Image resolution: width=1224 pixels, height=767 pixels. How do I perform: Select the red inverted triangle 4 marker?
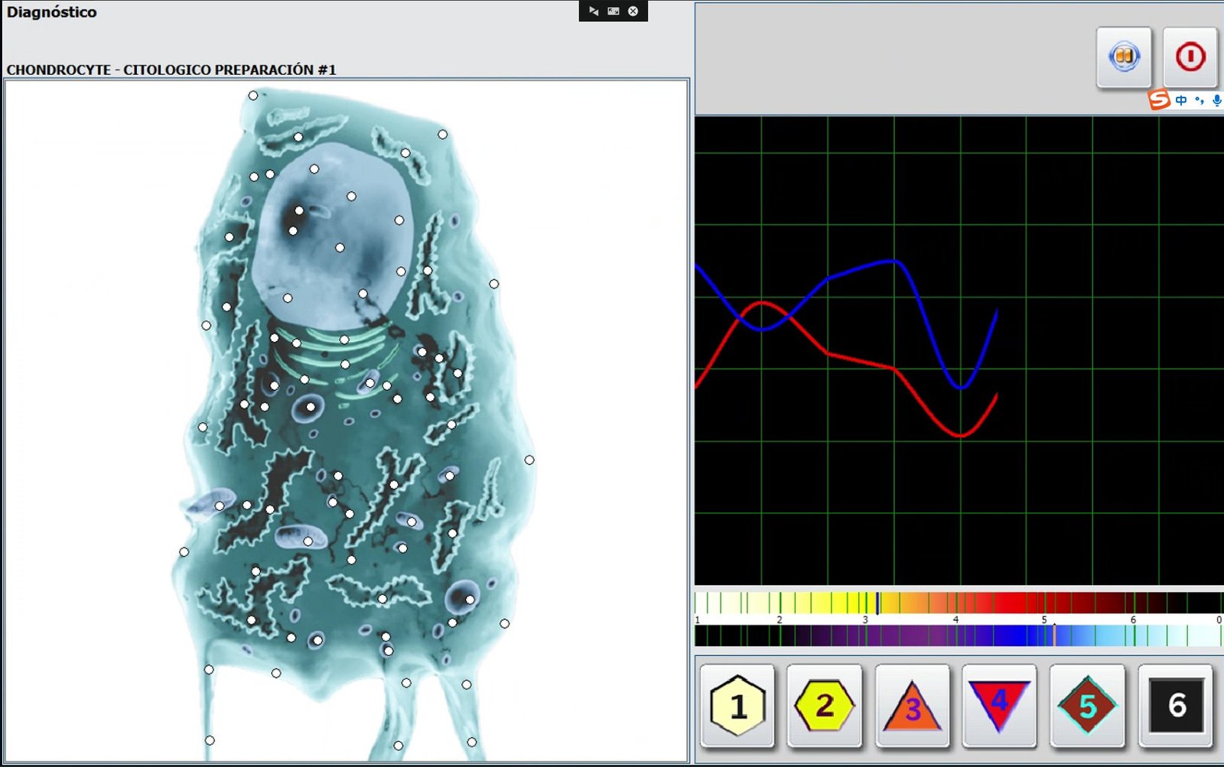tap(999, 705)
